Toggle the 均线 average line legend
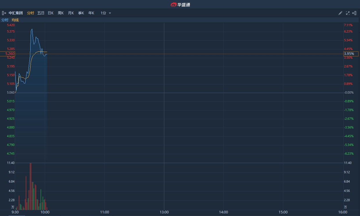This screenshot has height=216, width=360. (15, 20)
